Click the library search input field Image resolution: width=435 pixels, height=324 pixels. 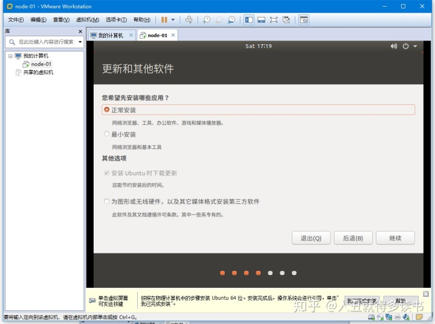[x=44, y=42]
